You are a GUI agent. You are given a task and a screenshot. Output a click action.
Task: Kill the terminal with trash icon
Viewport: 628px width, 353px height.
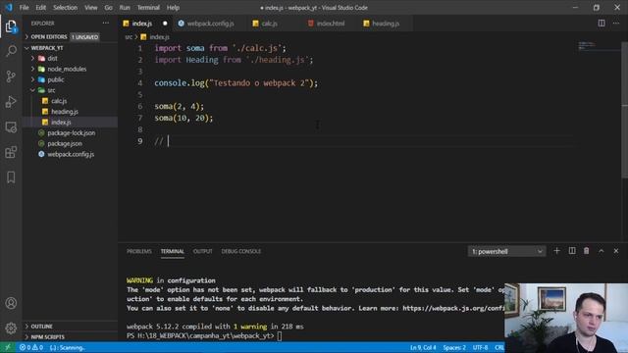pos(587,251)
